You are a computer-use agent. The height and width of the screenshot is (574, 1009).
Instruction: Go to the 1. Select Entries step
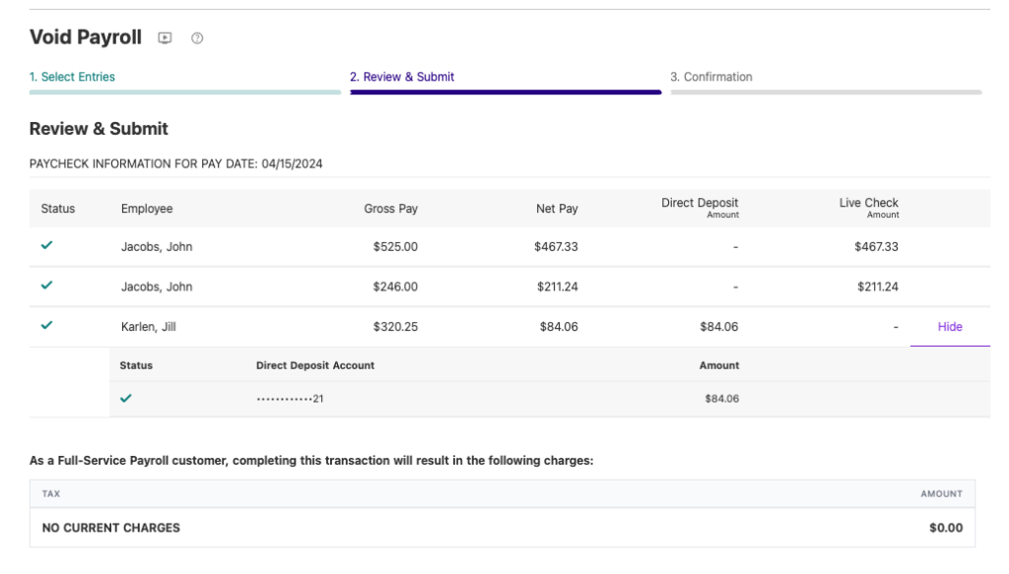pyautogui.click(x=72, y=77)
